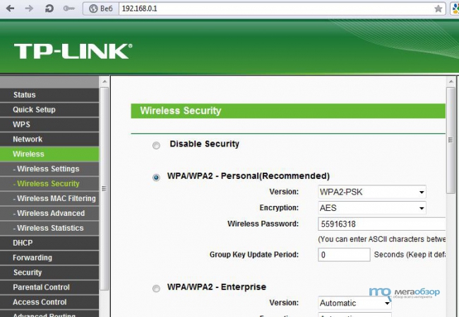Click the TP-LINK logo
459x317 pixels.
pos(73,51)
